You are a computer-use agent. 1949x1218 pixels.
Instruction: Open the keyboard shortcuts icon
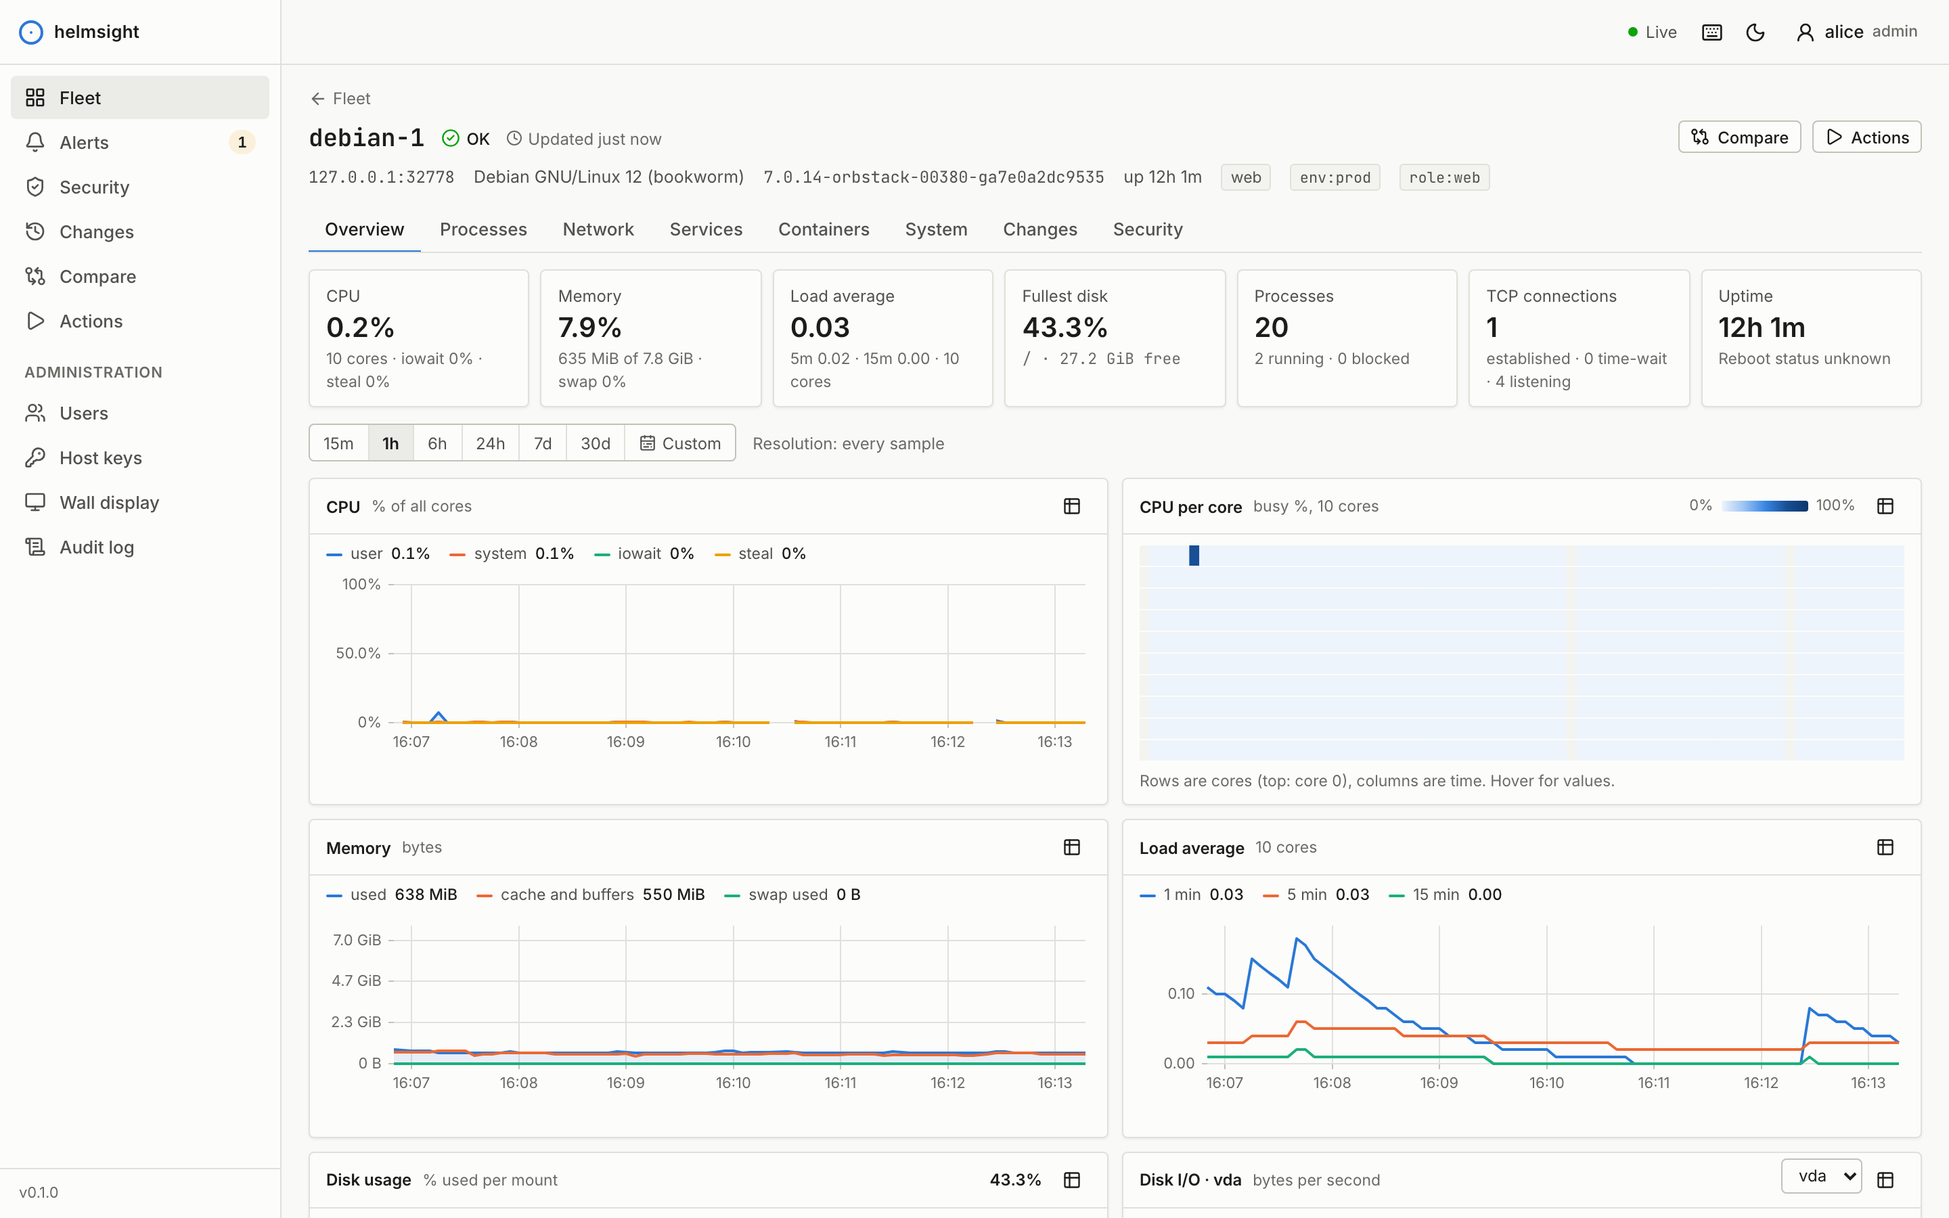point(1711,32)
